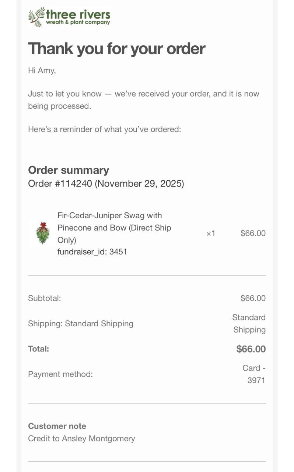Click the "Hi Amy," greeting text
The width and height of the screenshot is (294, 472).
click(x=42, y=70)
